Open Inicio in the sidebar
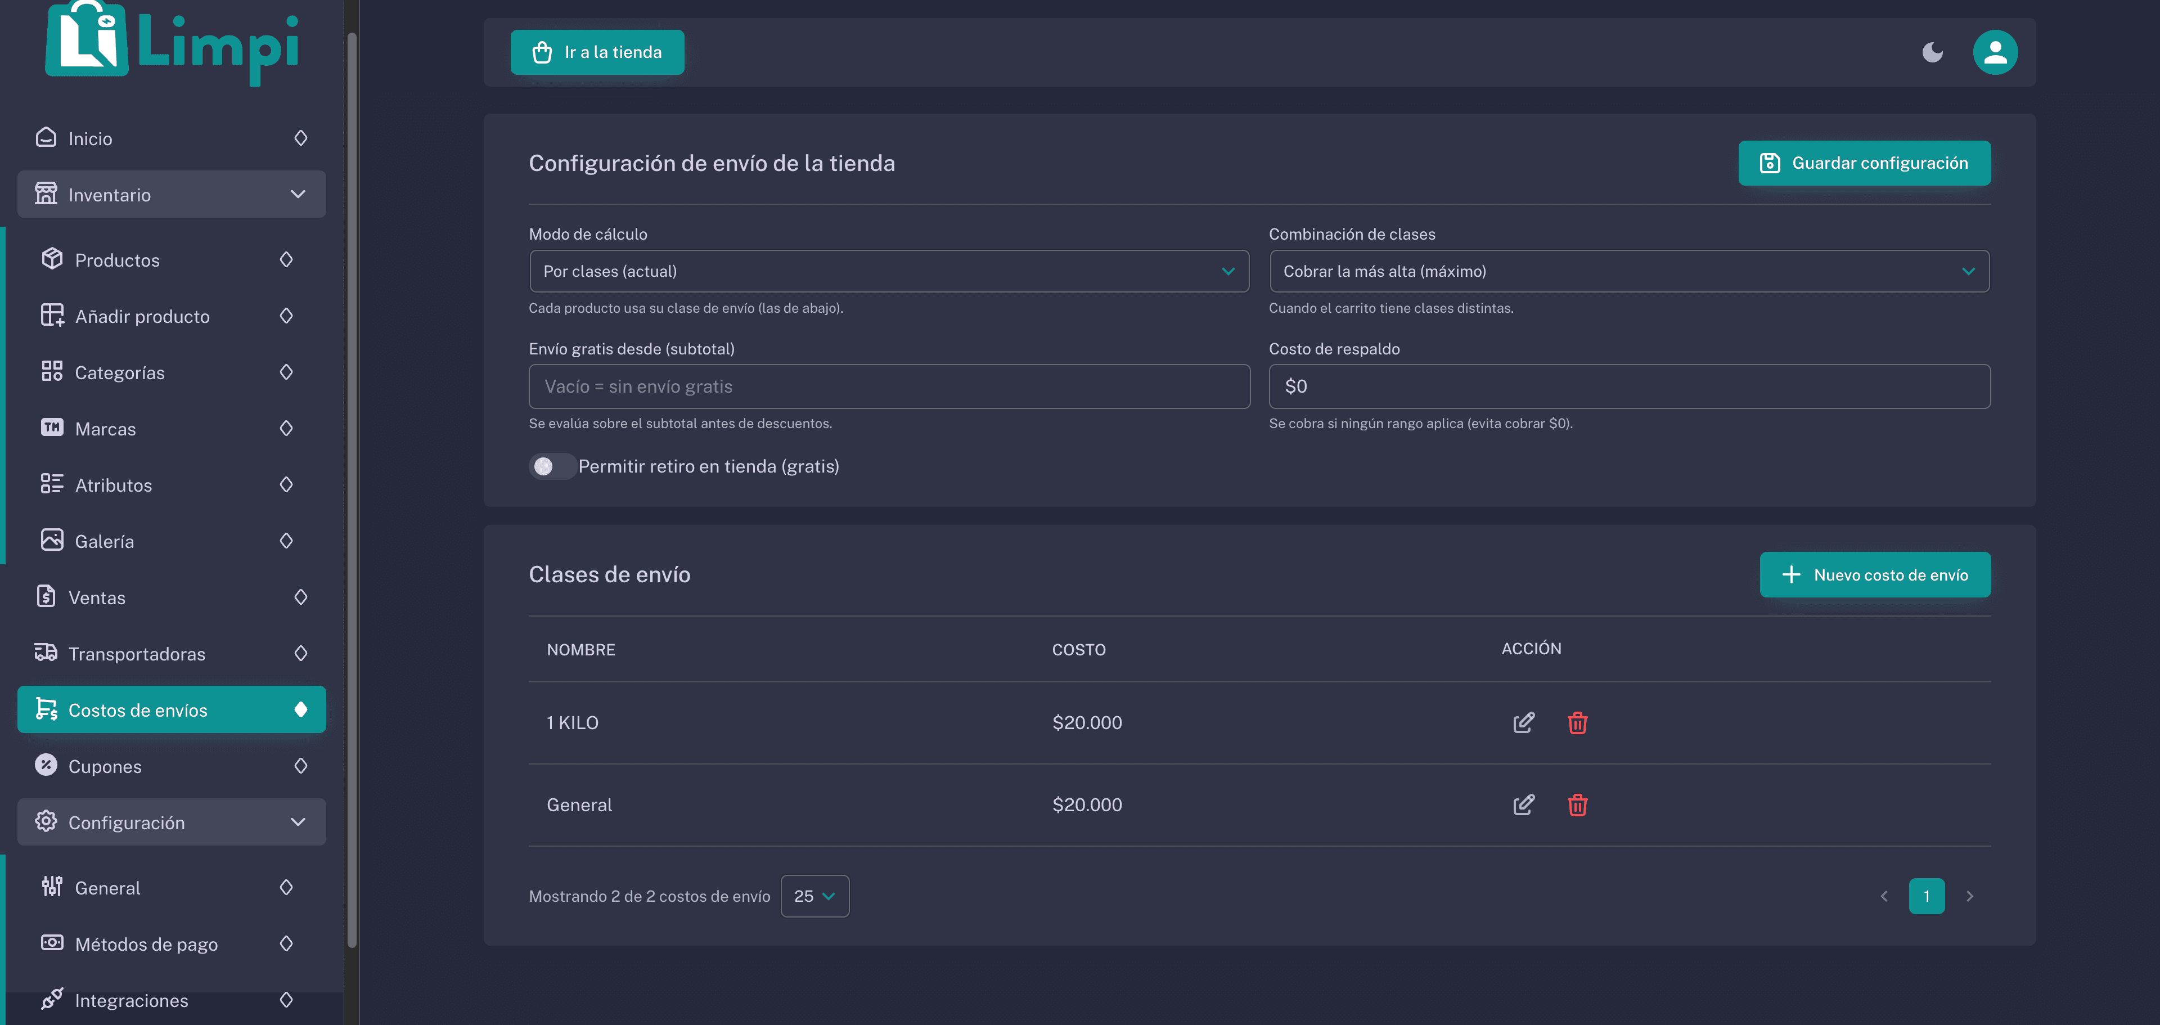The height and width of the screenshot is (1025, 2160). point(171,138)
